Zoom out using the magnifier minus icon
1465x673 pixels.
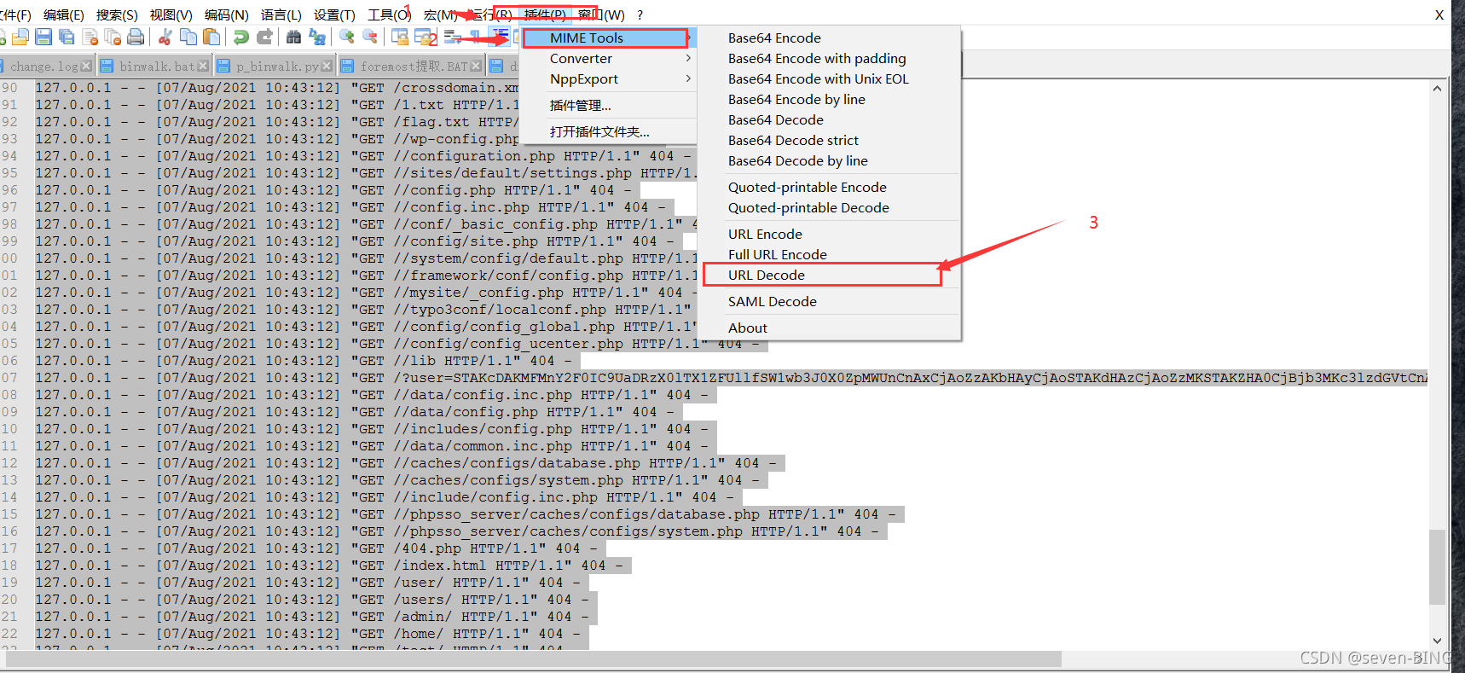pos(370,37)
